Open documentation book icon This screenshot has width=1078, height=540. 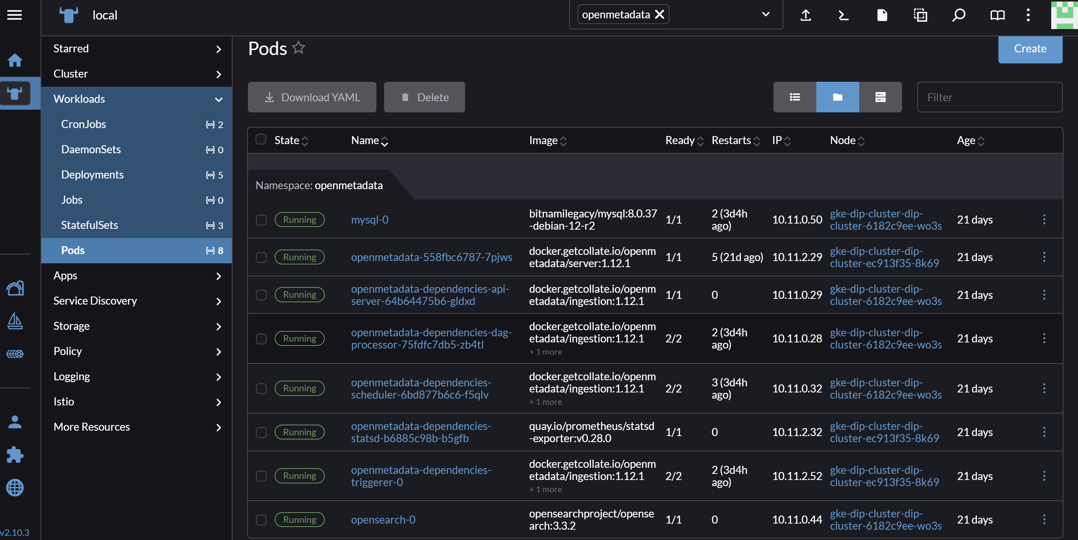coord(997,15)
